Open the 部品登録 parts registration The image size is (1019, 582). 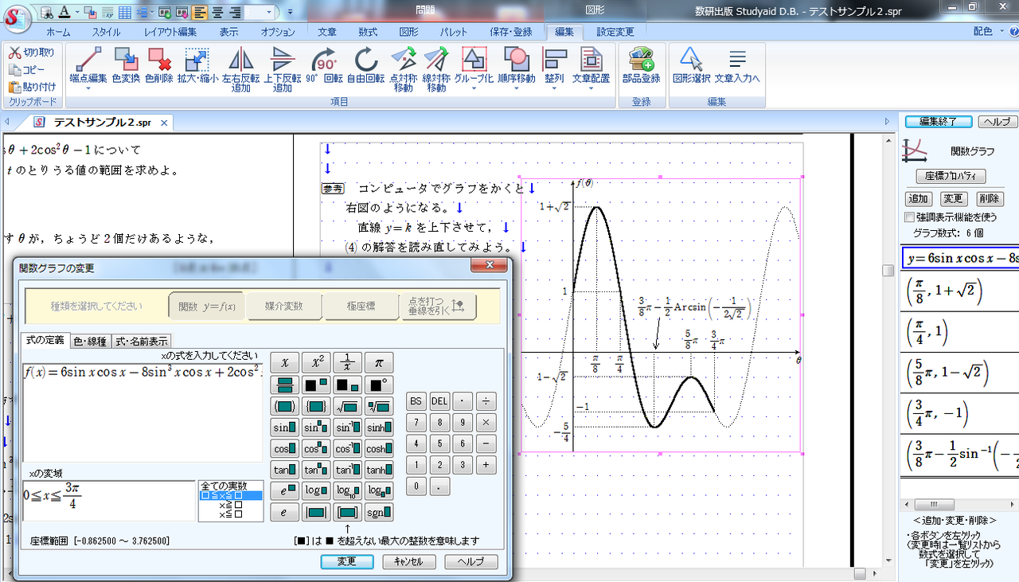click(x=642, y=64)
